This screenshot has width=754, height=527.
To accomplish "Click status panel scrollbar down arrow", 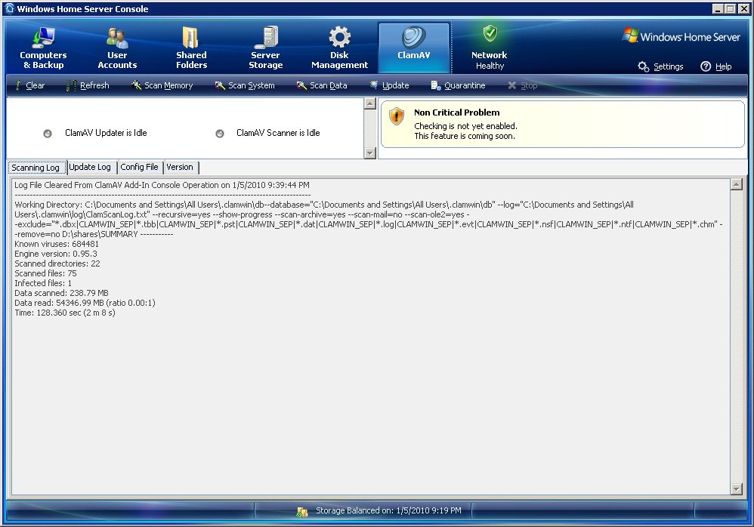I will click(x=369, y=153).
